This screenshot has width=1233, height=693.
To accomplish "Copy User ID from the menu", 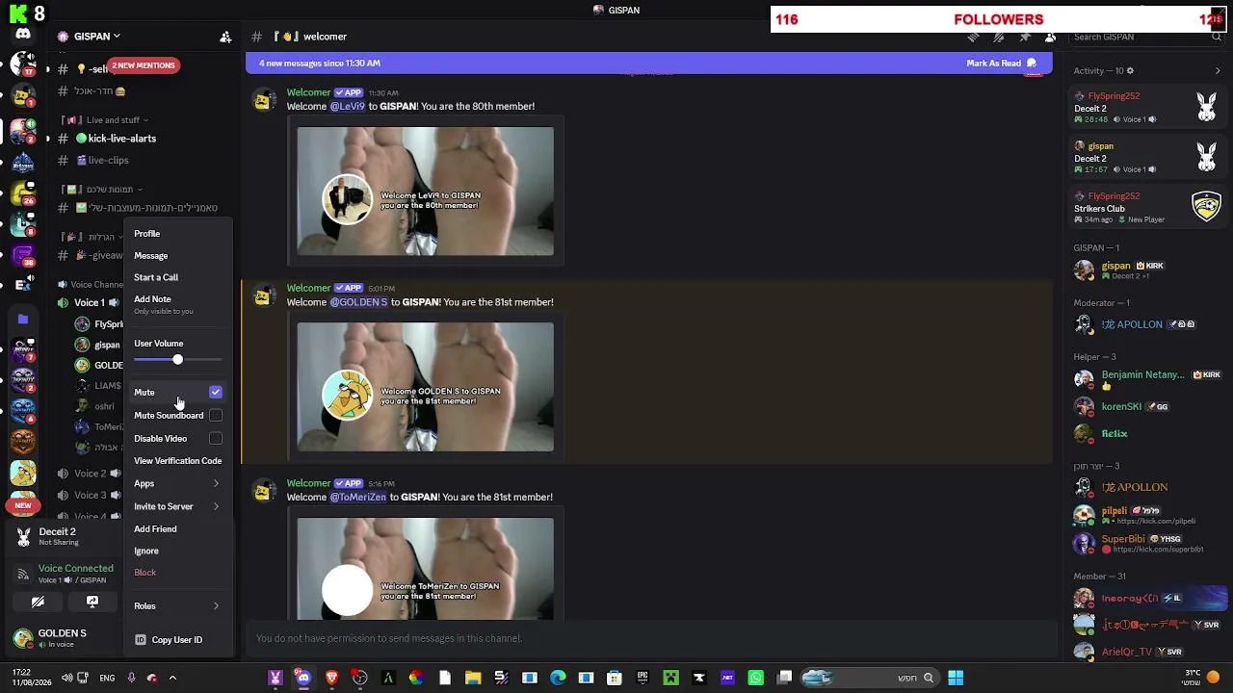I will pos(178,639).
